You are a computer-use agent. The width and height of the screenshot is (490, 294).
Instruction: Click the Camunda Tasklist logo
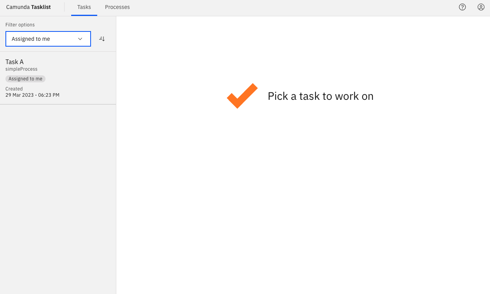click(x=28, y=7)
